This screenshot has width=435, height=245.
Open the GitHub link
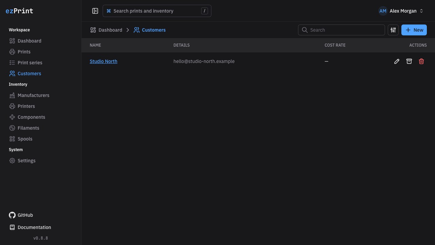(x=21, y=215)
